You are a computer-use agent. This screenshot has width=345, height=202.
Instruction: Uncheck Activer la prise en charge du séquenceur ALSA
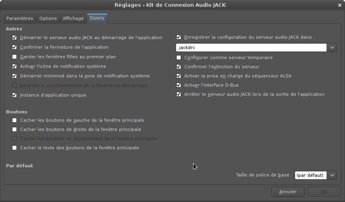179,76
